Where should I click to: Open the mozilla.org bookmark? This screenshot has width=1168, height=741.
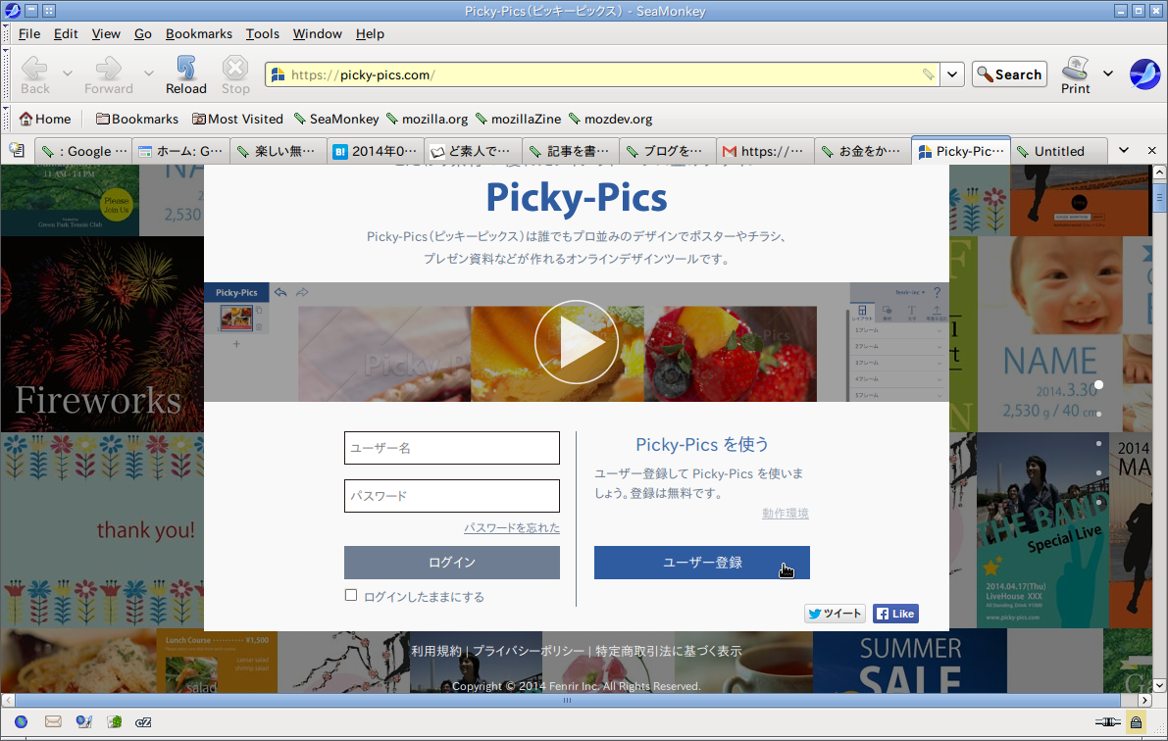[427, 120]
